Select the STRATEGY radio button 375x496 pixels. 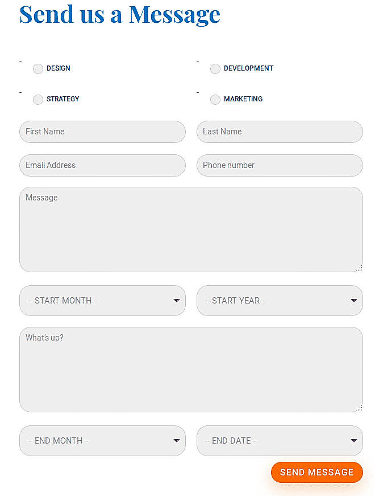(37, 99)
